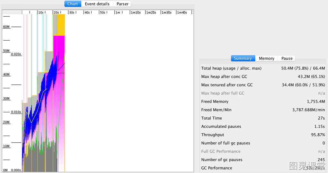The image size is (328, 173).
Task: Click the 40M axis label
Action: (x=6, y=75)
